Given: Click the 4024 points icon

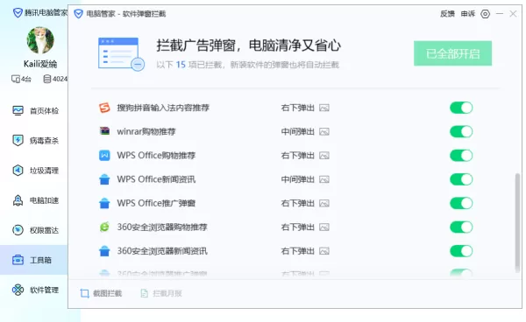Looking at the screenshot, I should pyautogui.click(x=47, y=79).
